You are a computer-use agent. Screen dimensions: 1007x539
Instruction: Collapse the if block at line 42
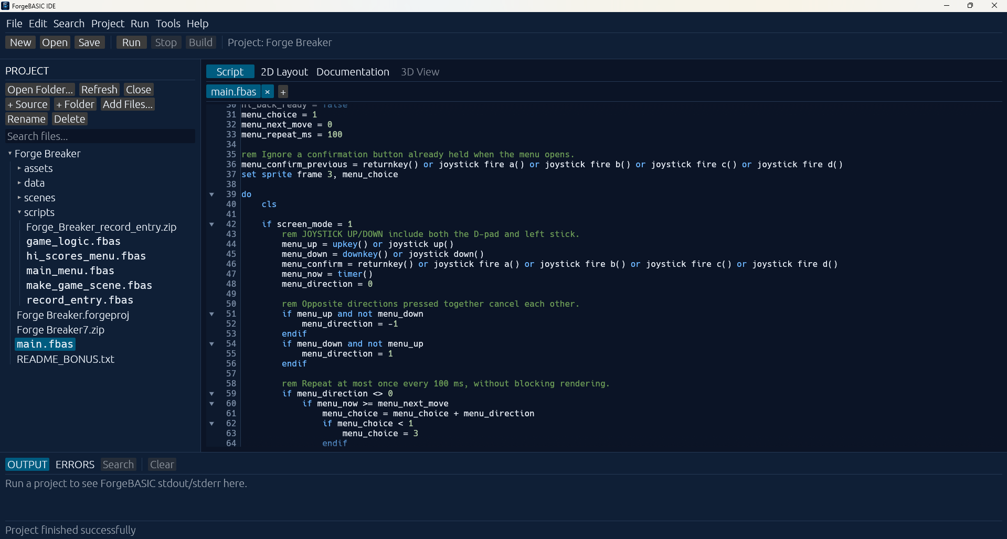[x=211, y=224]
